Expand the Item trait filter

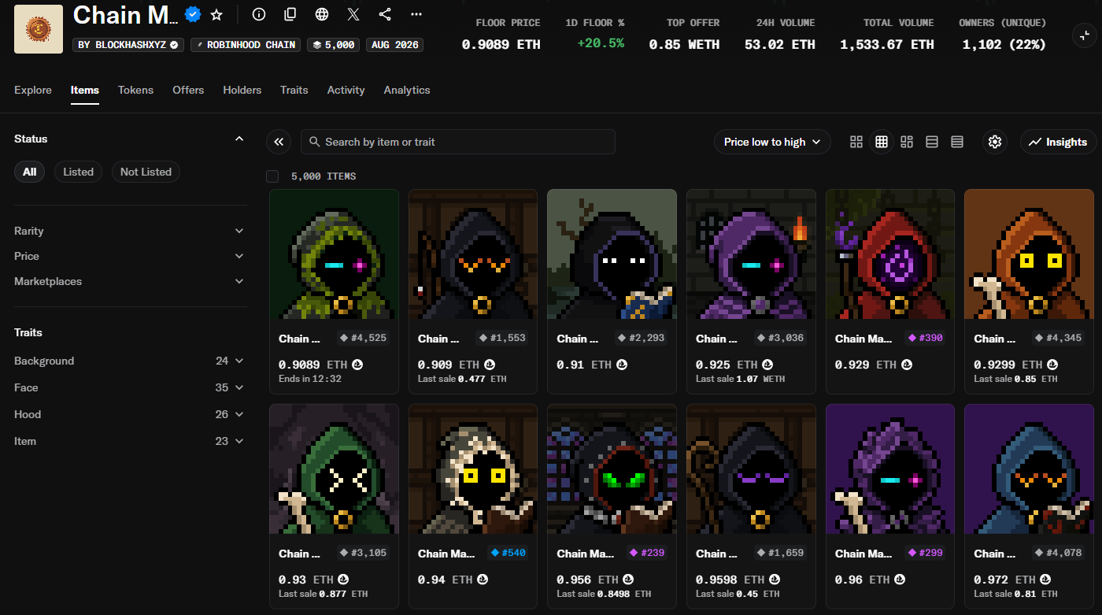click(130, 441)
